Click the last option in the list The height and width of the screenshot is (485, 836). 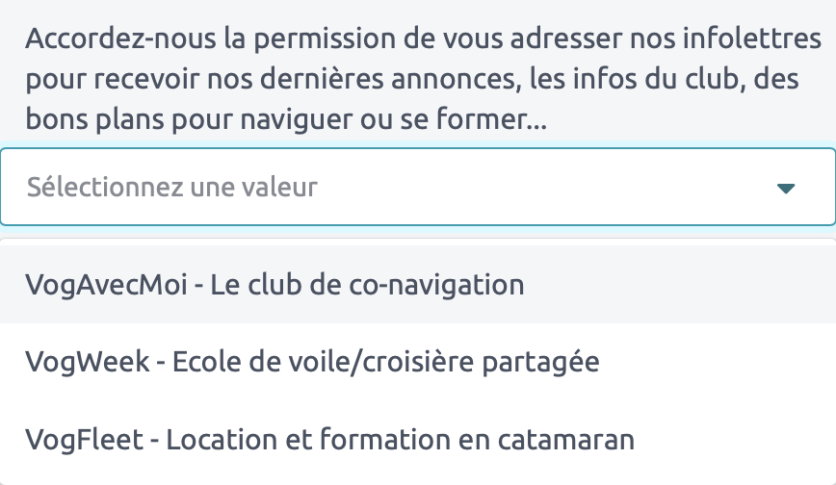(330, 440)
